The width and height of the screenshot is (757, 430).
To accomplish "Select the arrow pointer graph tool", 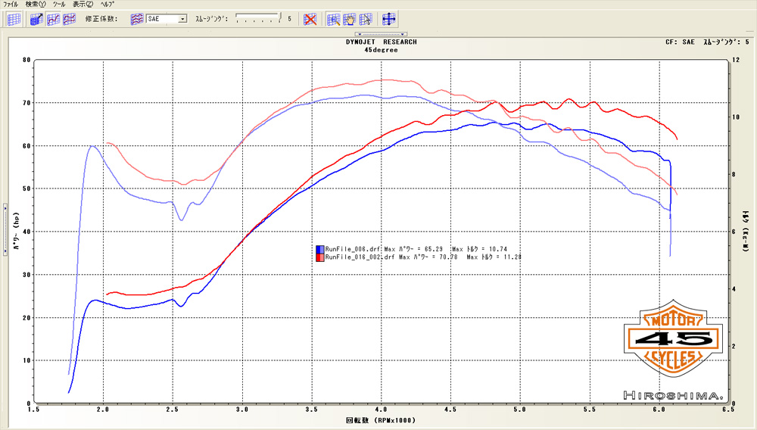I will (x=366, y=19).
